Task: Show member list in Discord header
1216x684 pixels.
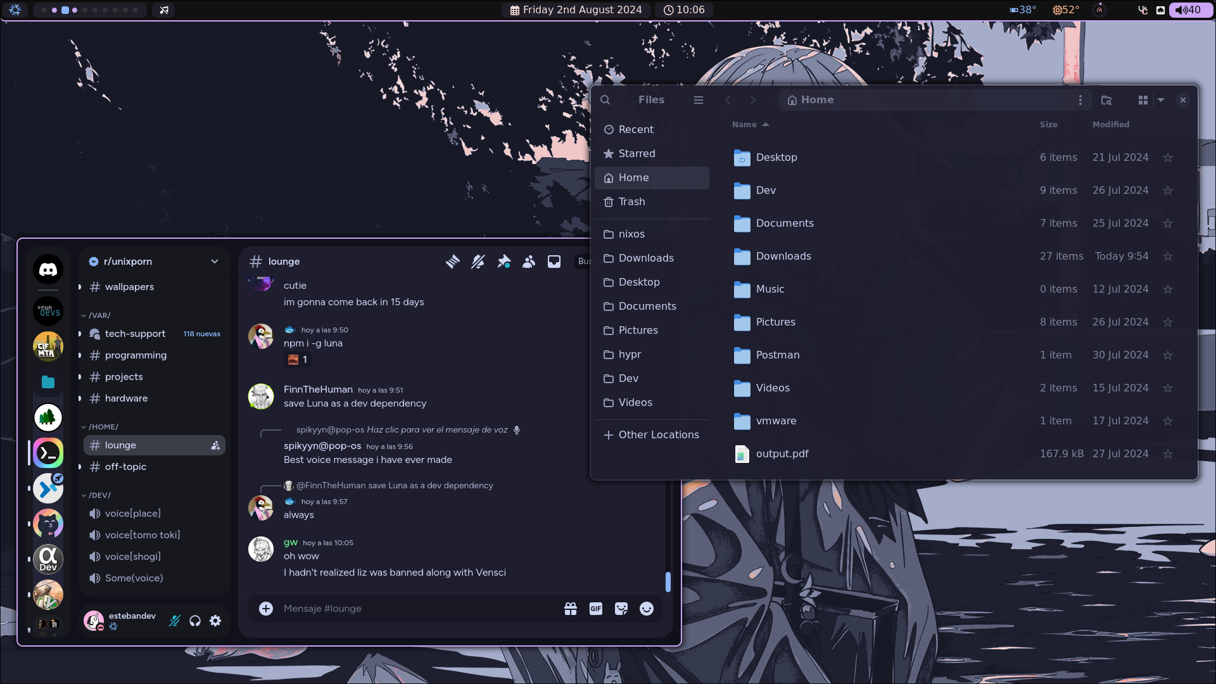Action: (x=529, y=262)
